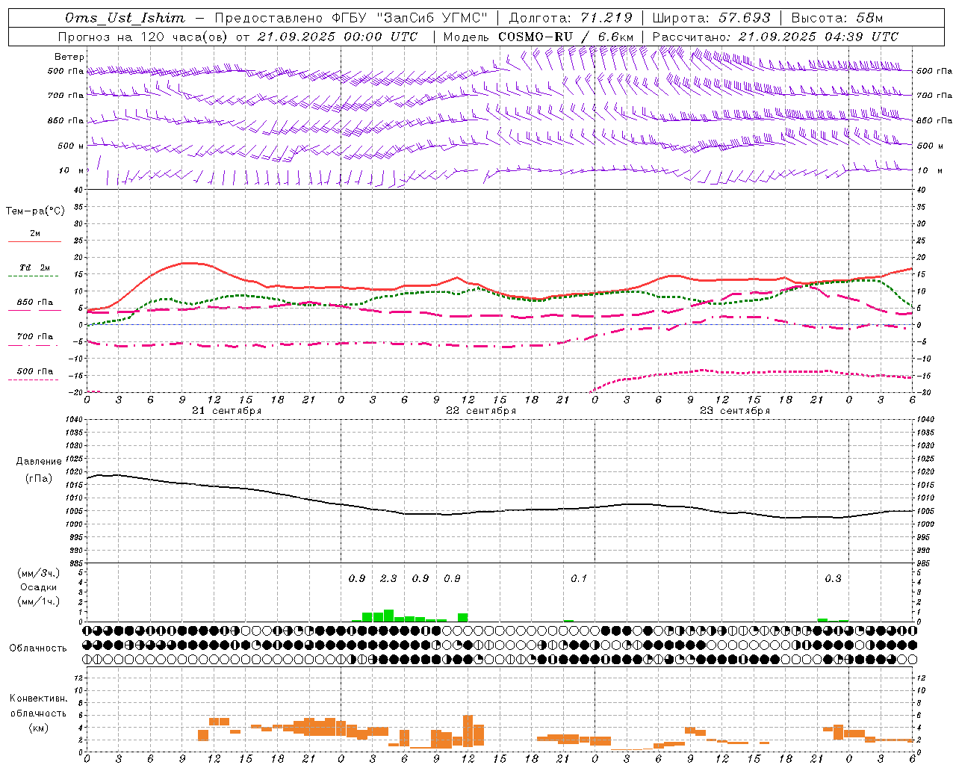Screen dimensions: 956x765
Task: Click the 22 сентября date label
Action: pos(481,411)
